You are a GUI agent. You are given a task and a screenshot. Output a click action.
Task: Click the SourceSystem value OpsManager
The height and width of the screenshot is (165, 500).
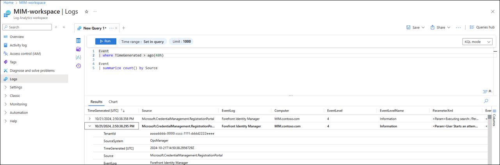click(160, 140)
